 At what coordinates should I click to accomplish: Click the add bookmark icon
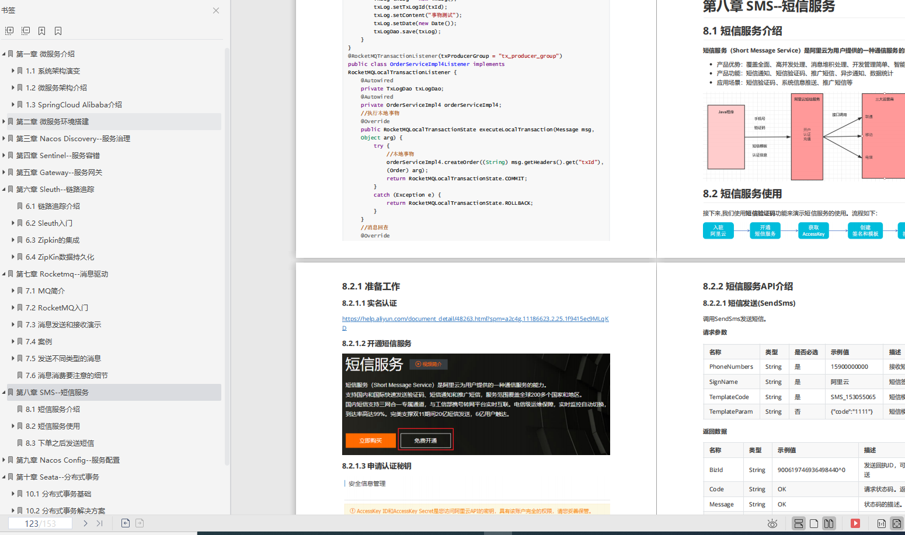[x=42, y=31]
